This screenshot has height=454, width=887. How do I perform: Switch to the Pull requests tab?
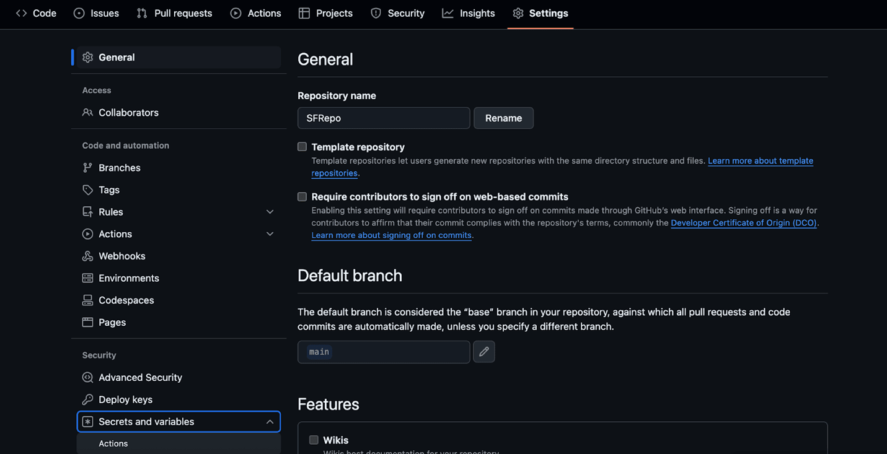pos(174,13)
